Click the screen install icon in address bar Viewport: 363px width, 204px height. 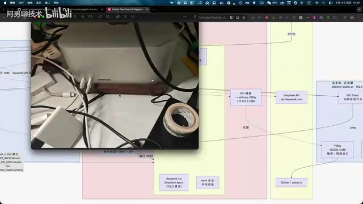238,18
